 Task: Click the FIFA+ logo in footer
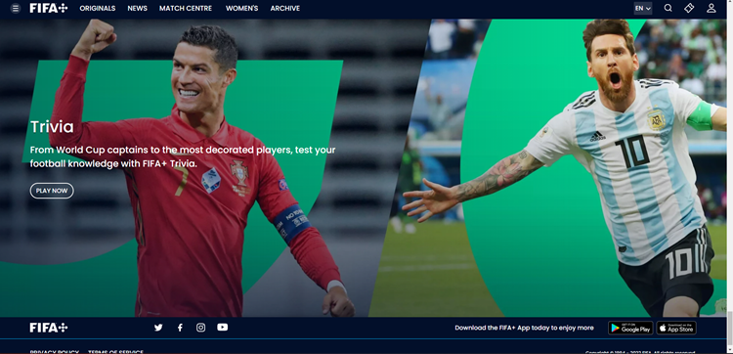pos(49,328)
